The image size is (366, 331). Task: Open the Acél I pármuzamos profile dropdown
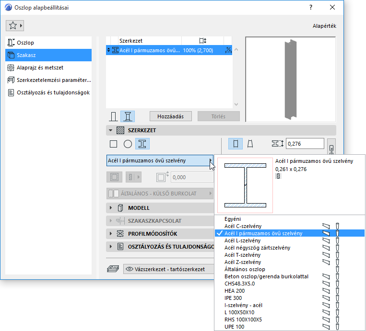tap(160, 160)
